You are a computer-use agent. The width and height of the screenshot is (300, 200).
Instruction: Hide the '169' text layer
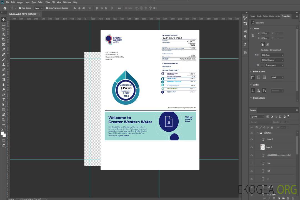point(252,171)
